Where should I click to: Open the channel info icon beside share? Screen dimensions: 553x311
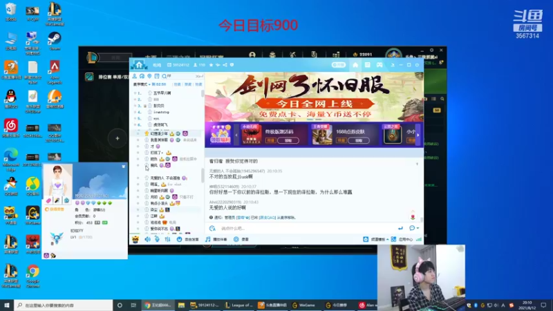point(232,65)
